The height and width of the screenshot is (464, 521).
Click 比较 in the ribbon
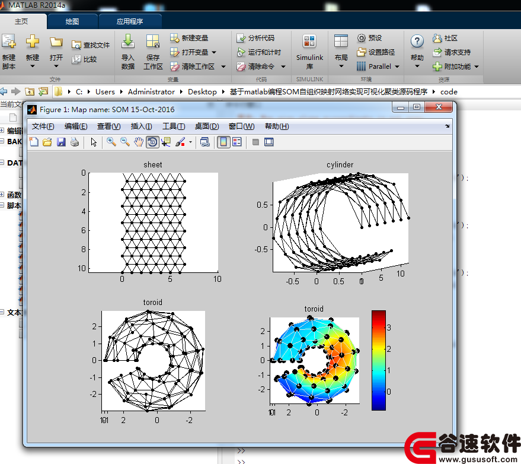84,59
